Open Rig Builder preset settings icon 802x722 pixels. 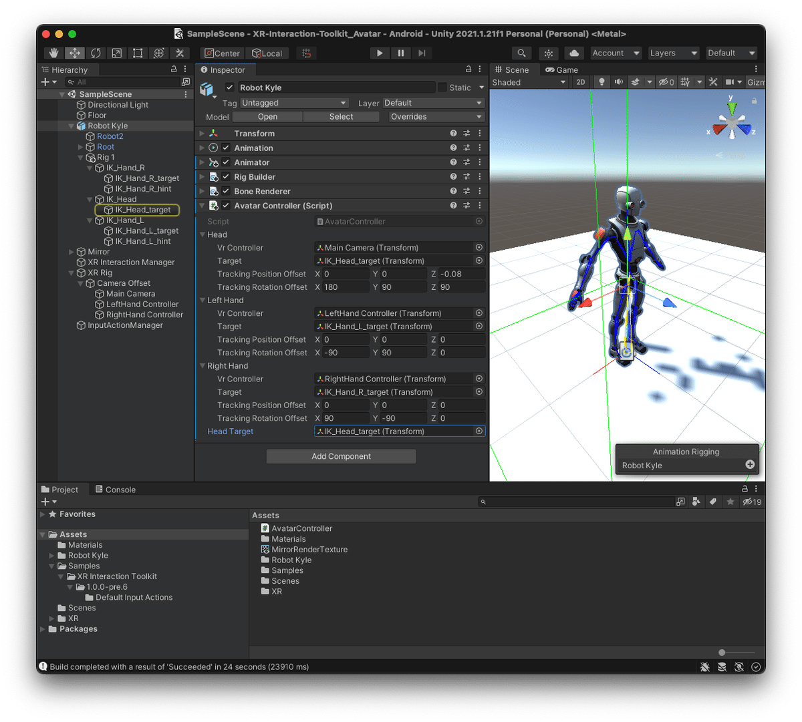click(466, 176)
